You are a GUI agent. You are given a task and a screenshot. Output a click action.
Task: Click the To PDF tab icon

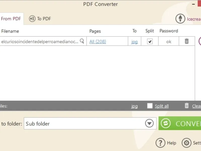click(x=32, y=19)
